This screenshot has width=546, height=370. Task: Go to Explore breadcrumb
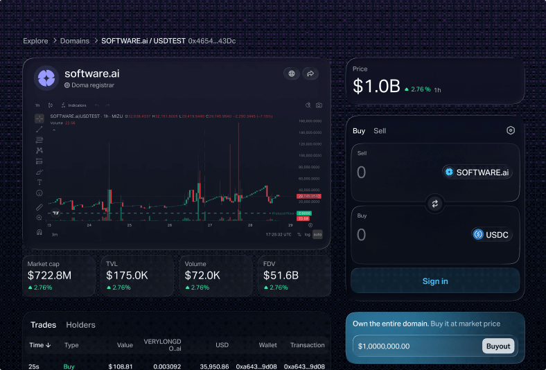coord(35,41)
